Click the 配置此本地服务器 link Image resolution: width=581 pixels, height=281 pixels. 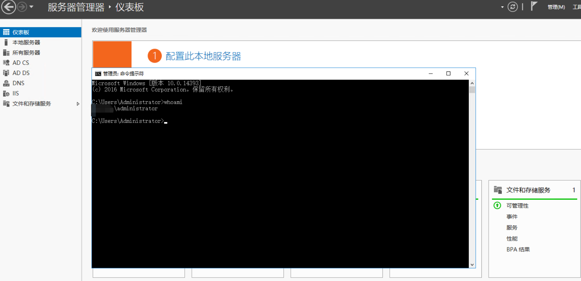(203, 56)
